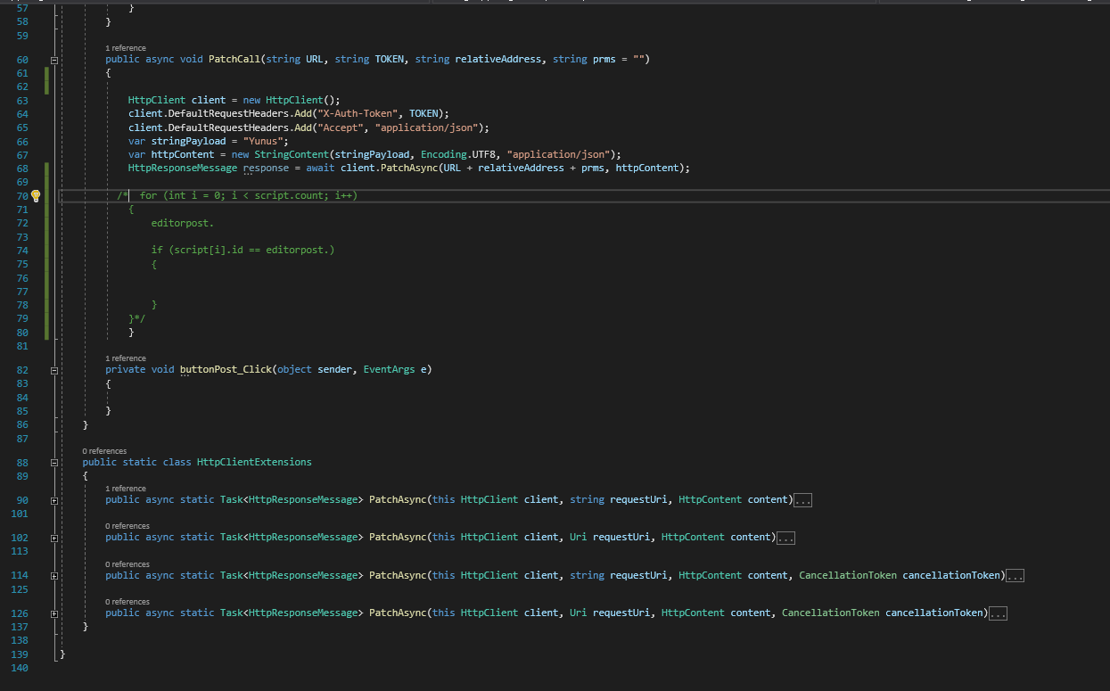This screenshot has width=1110, height=691.
Task: Click 'string requestUri' parameter on line 90
Action: [619, 500]
